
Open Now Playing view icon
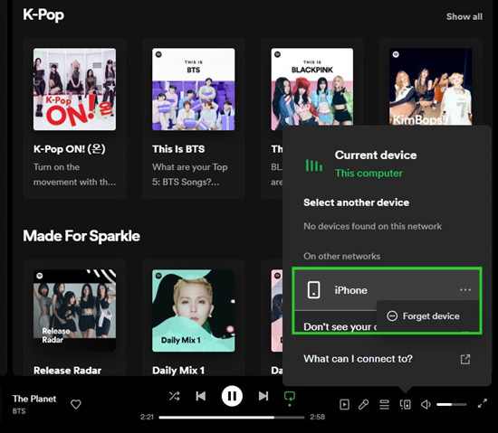pyautogui.click(x=344, y=404)
